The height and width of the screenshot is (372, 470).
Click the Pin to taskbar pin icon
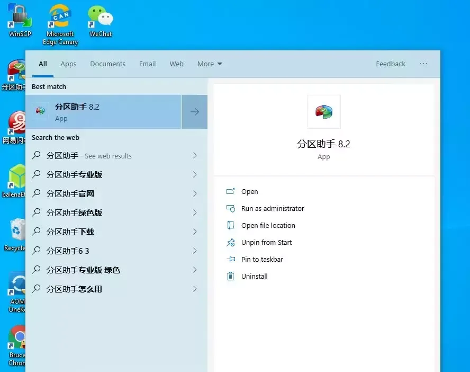(230, 260)
